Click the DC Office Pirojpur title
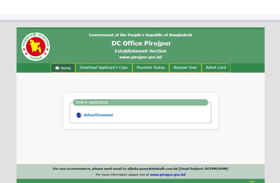The image size is (280, 183). tap(141, 43)
